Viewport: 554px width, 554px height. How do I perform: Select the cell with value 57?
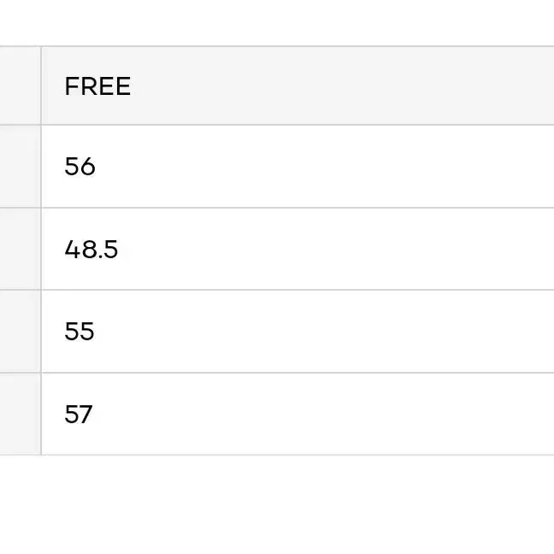tap(298, 414)
